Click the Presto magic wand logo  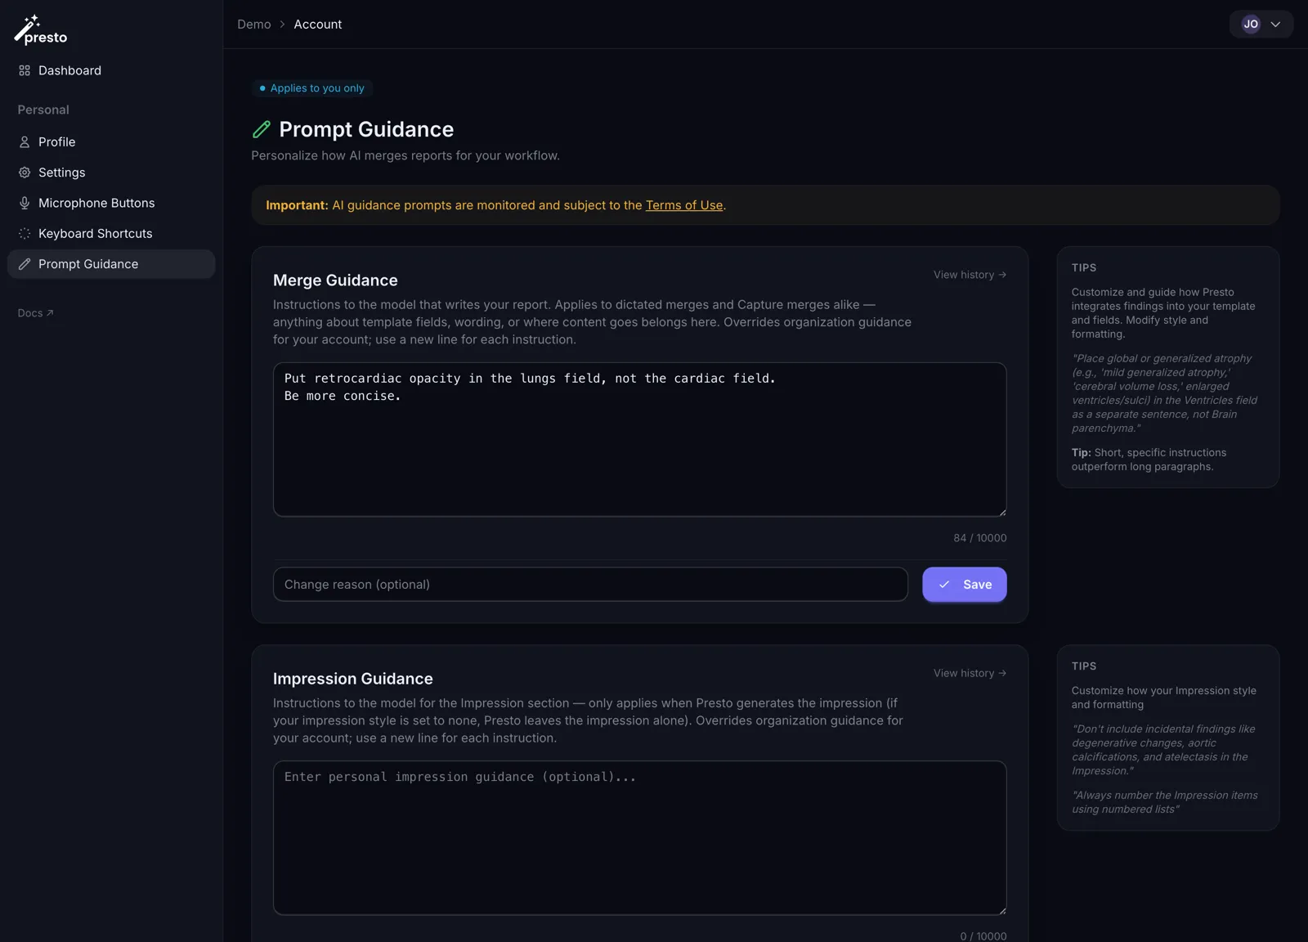pos(40,30)
